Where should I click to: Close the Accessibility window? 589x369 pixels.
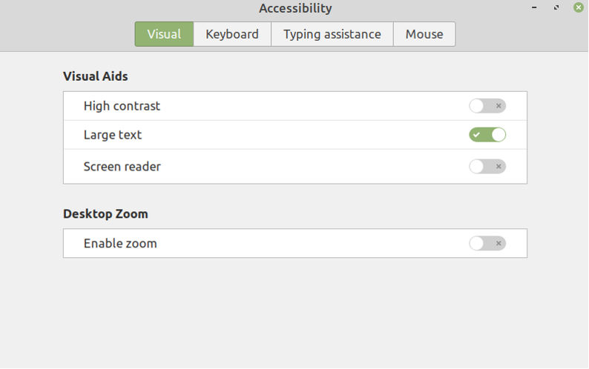click(579, 8)
